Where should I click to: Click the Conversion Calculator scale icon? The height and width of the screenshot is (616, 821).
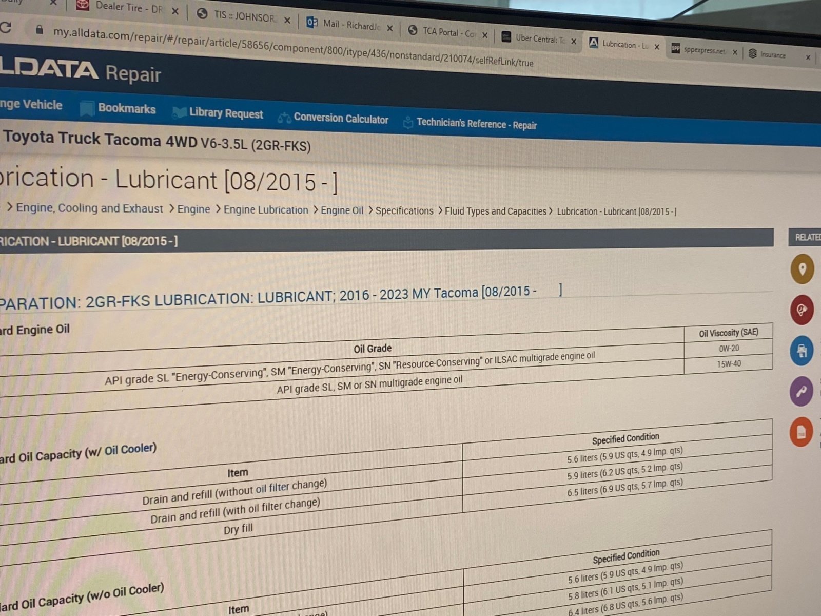click(x=284, y=118)
